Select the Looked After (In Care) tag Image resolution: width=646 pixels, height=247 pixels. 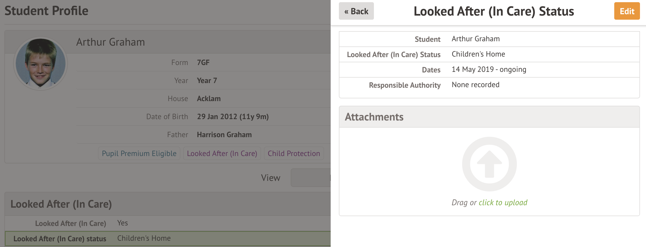click(222, 154)
